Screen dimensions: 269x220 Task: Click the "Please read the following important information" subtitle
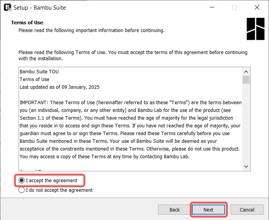91,30
